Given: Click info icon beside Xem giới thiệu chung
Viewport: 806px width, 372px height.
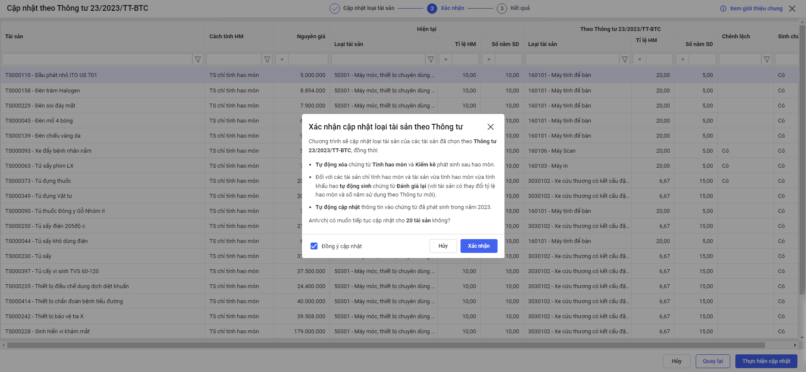Looking at the screenshot, I should click(723, 9).
